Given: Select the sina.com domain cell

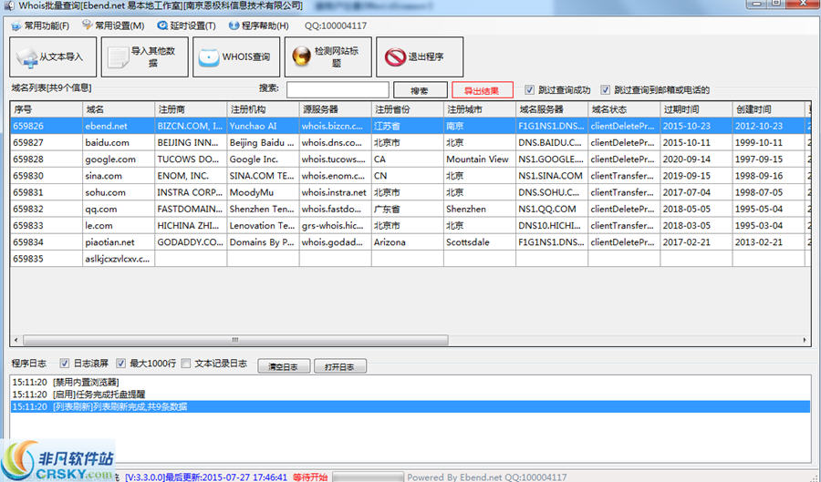Looking at the screenshot, I should click(119, 176).
